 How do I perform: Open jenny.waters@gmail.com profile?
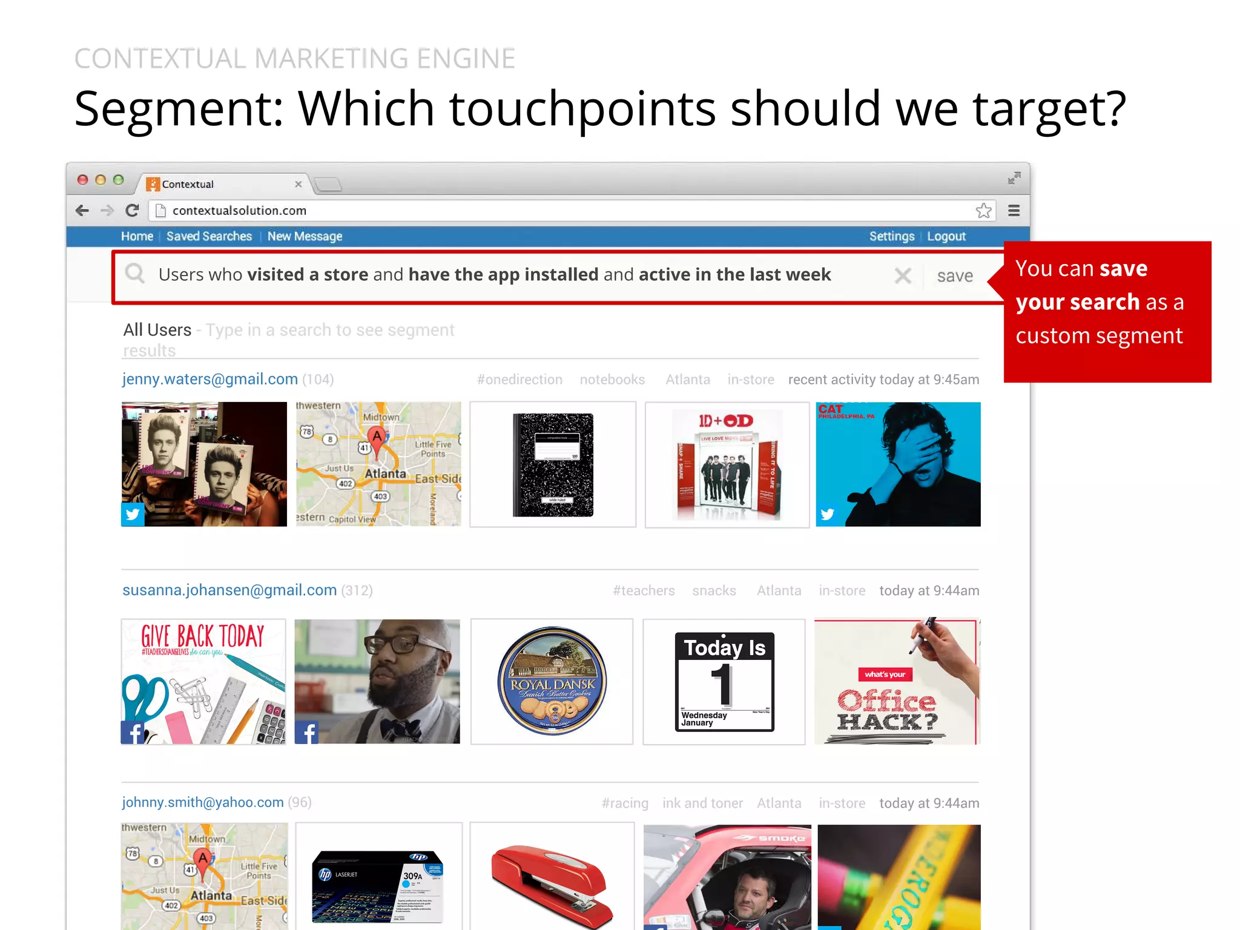[210, 379]
